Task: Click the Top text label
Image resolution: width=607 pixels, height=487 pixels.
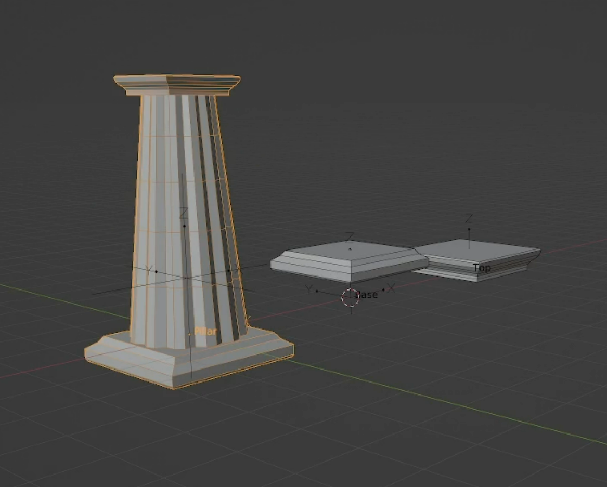Action: pyautogui.click(x=482, y=268)
